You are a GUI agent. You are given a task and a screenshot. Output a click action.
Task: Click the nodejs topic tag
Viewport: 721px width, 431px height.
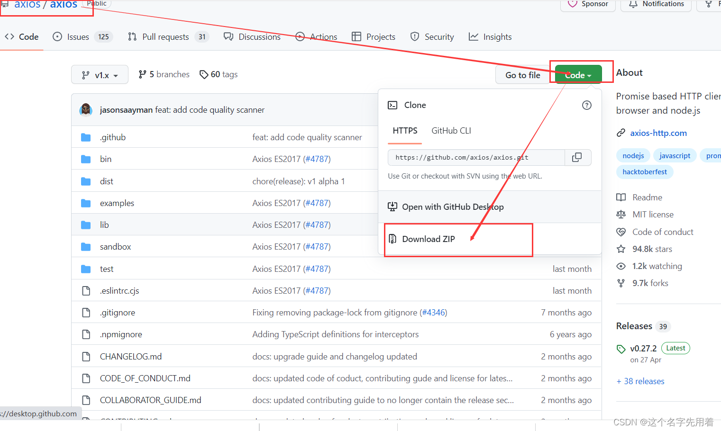(x=633, y=155)
